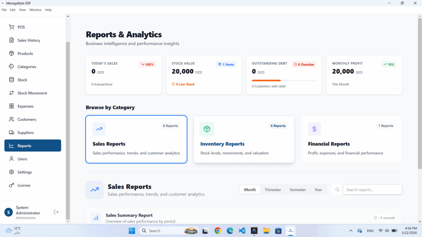
Task: Click the Search reports input field
Action: (x=372, y=190)
